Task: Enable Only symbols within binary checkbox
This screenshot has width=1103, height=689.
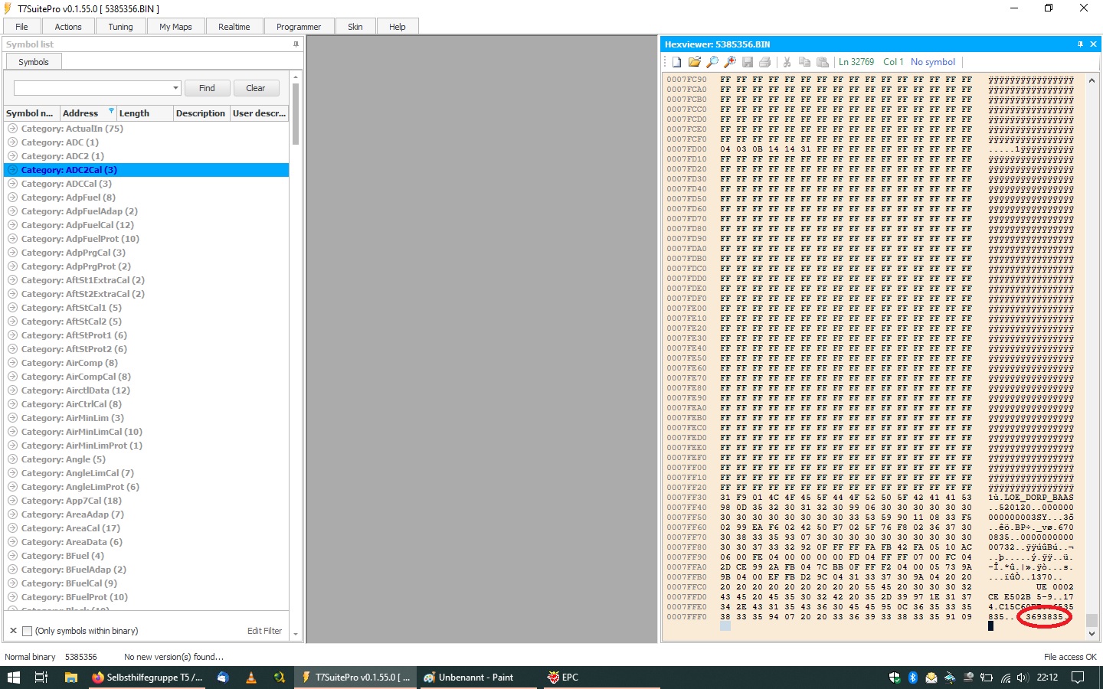Action: (28, 631)
